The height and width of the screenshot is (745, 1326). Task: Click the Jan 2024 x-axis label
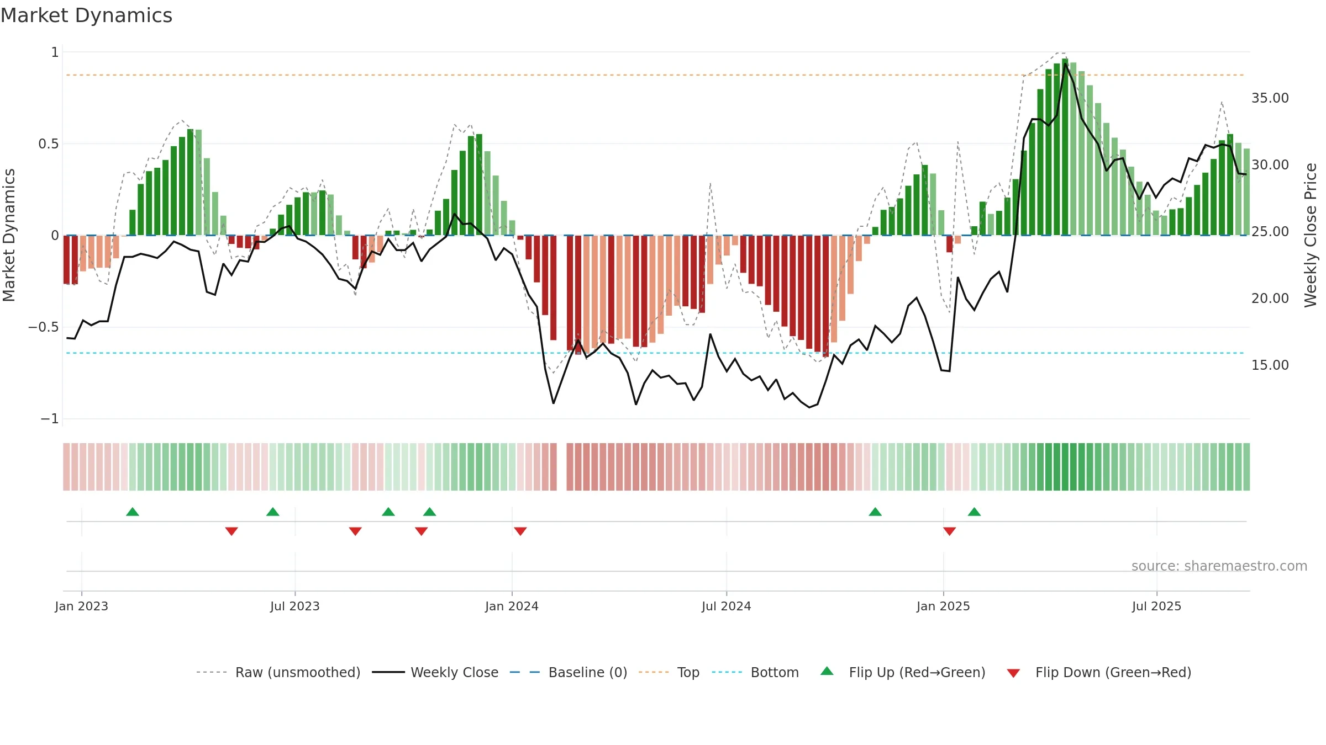point(512,606)
